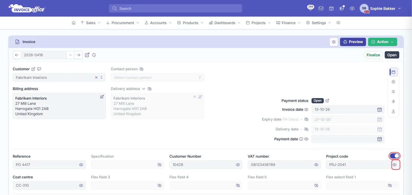Open Invoice date calendar picker
This screenshot has width=412, height=195.
coord(380,110)
